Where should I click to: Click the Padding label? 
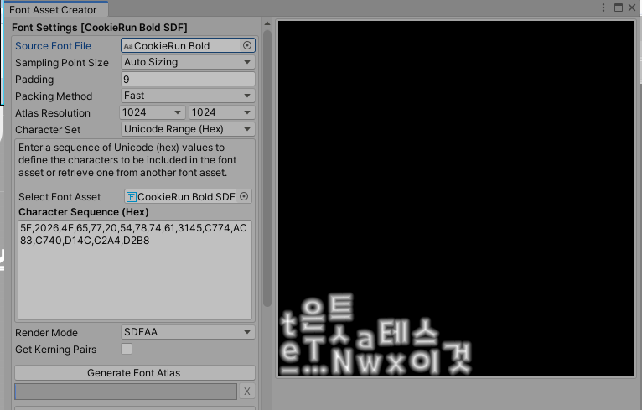(x=34, y=80)
